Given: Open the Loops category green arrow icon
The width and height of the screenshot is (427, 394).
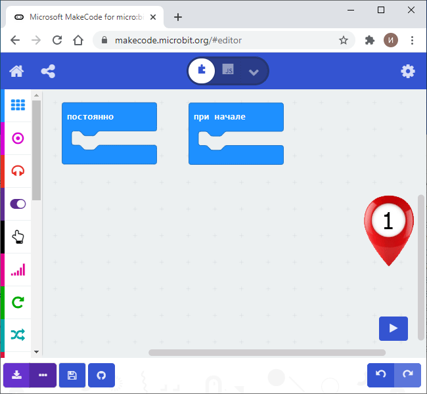Looking at the screenshot, I should [18, 302].
